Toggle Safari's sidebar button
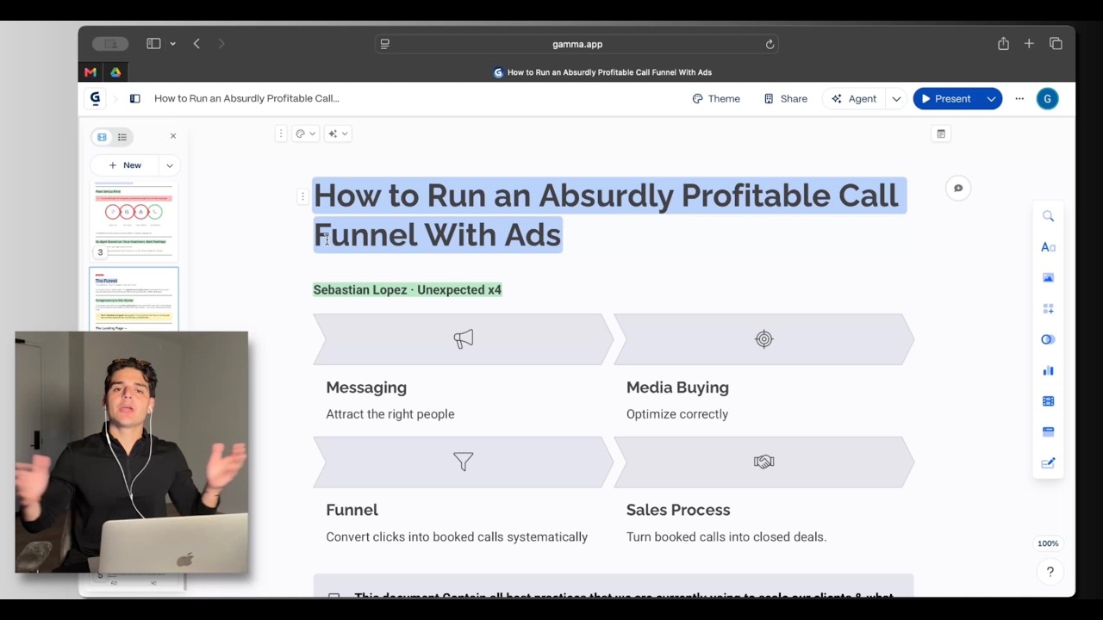This screenshot has width=1103, height=620. click(x=153, y=44)
